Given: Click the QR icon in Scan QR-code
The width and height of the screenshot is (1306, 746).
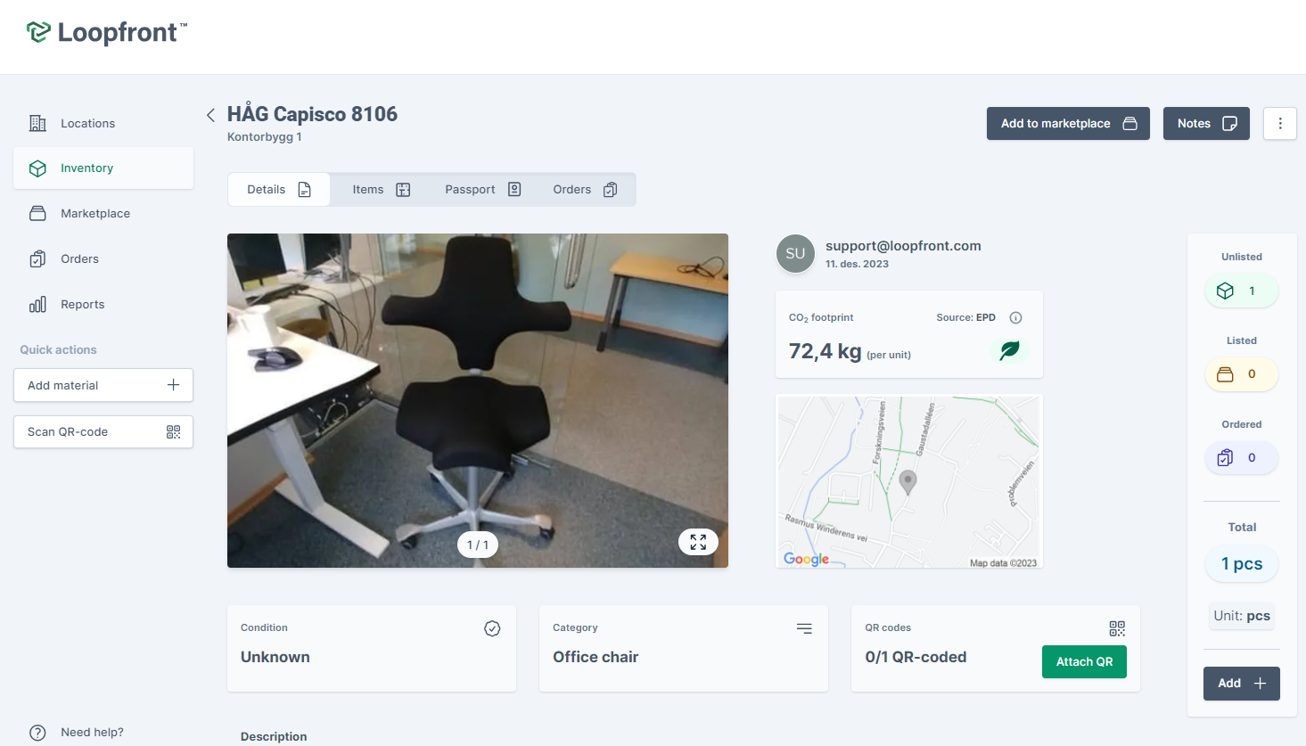Looking at the screenshot, I should coord(173,431).
